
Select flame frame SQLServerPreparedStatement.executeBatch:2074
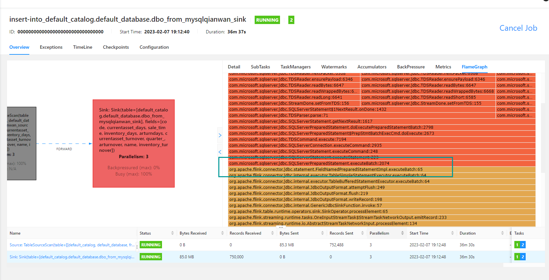pyautogui.click(x=382, y=164)
